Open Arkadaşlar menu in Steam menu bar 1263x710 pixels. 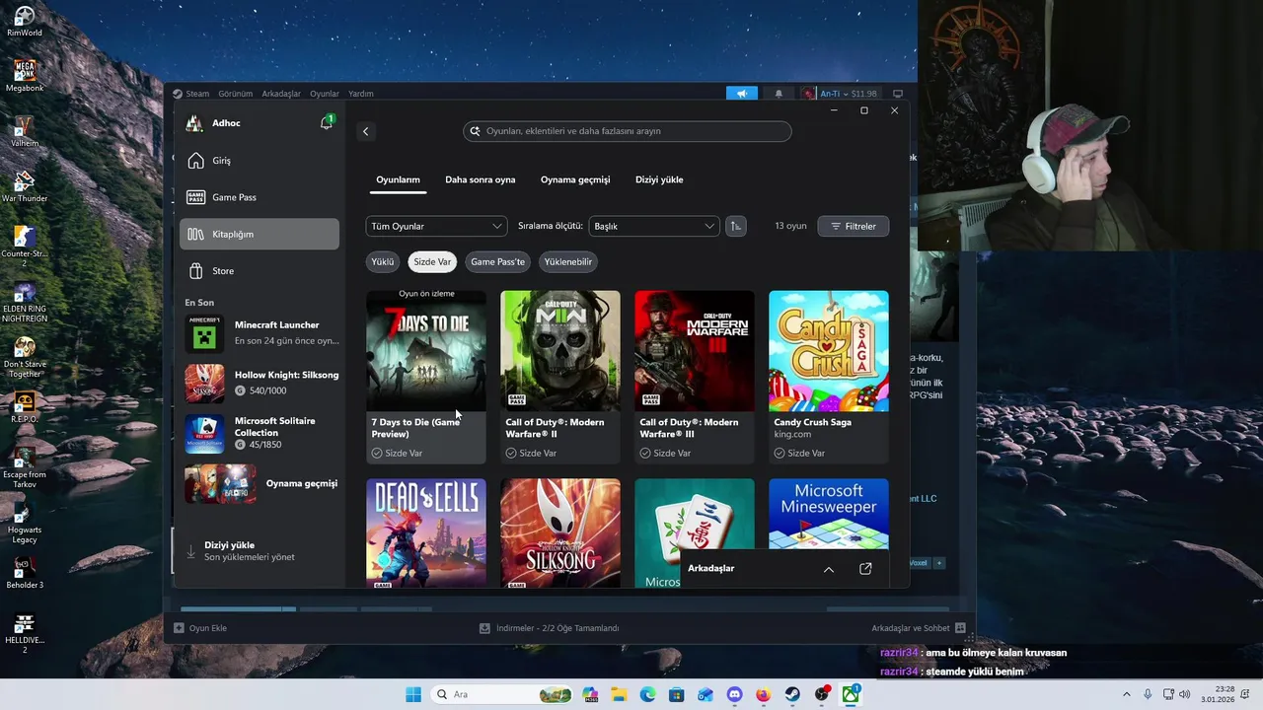pos(281,94)
